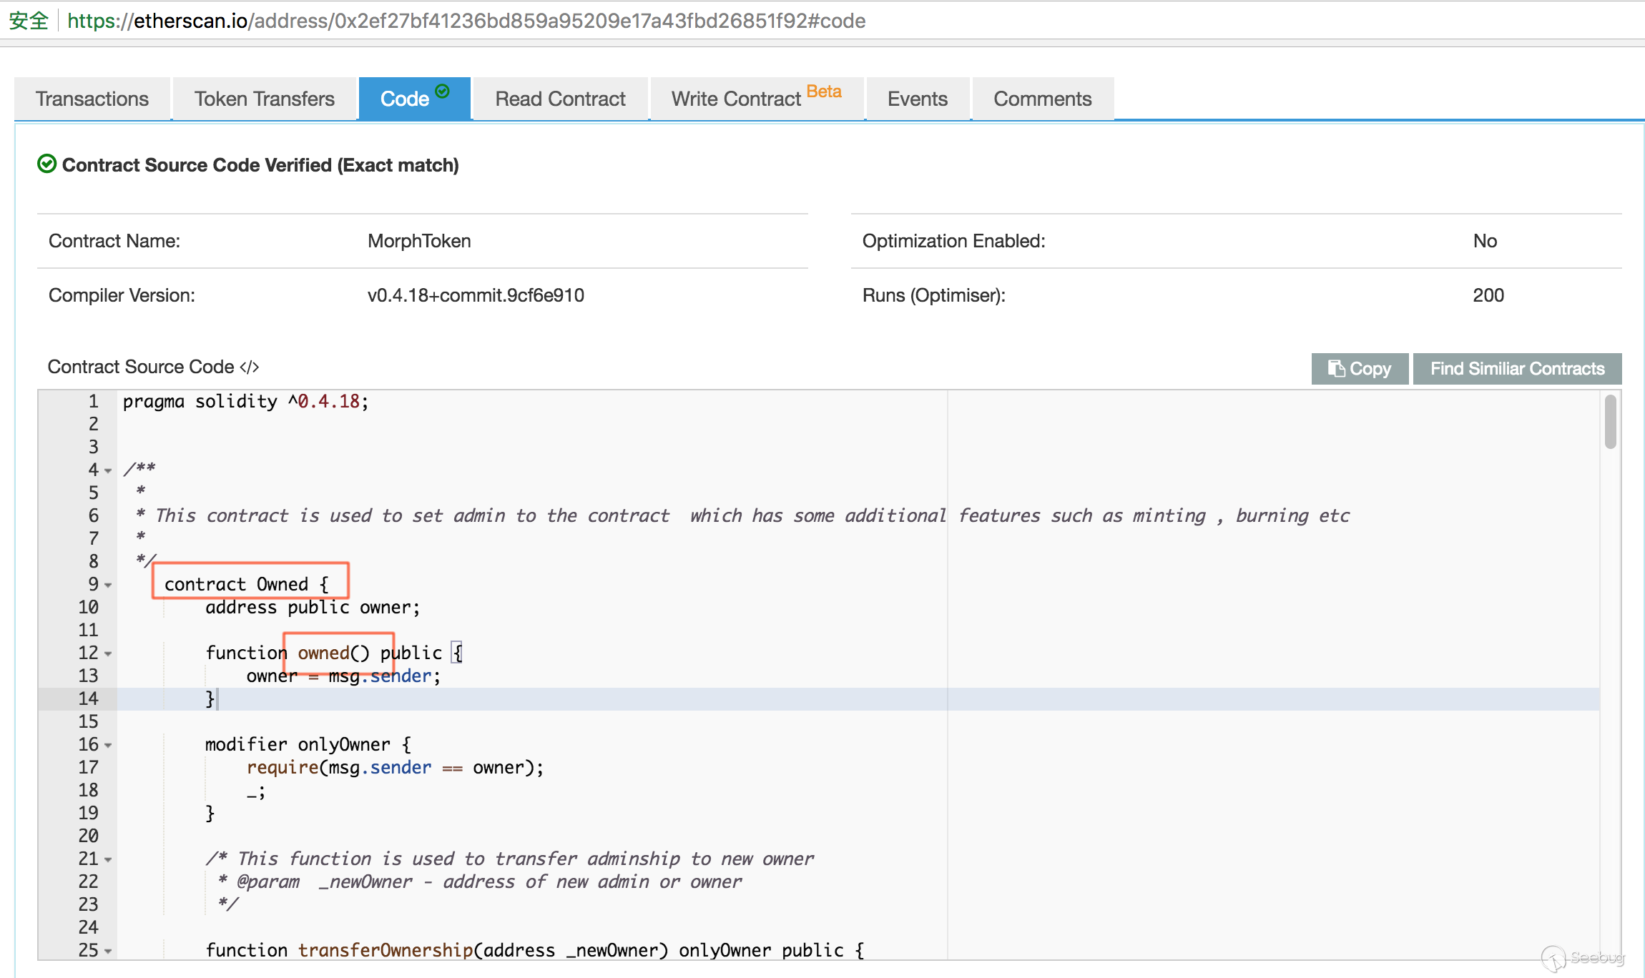The image size is (1645, 978).
Task: Open the Read Contract tab
Action: pos(560,99)
